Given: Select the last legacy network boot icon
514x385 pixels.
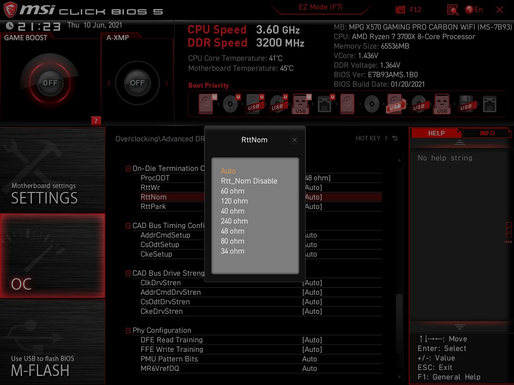Looking at the screenshot, I should (489, 104).
